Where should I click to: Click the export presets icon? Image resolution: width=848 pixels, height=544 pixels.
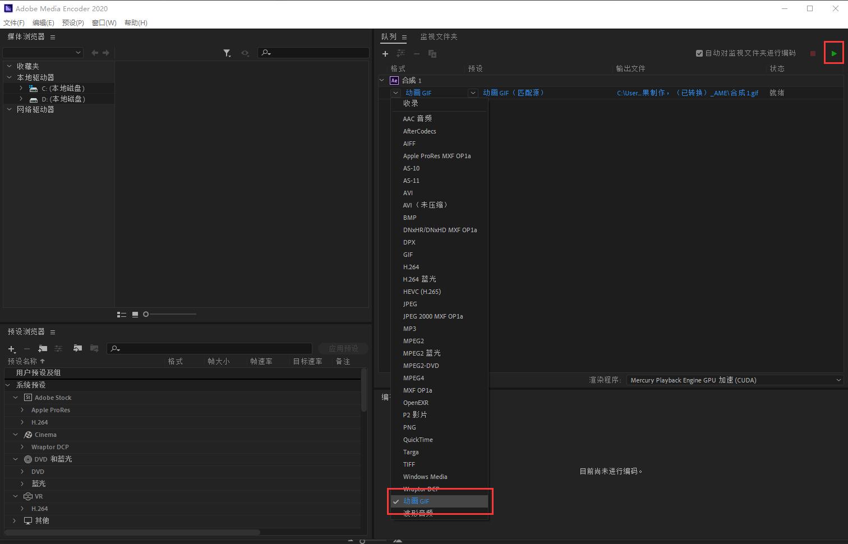(94, 348)
